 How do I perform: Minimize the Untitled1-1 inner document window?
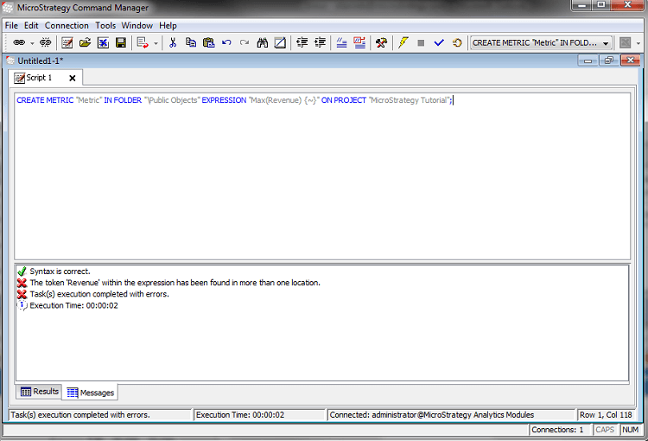point(588,61)
